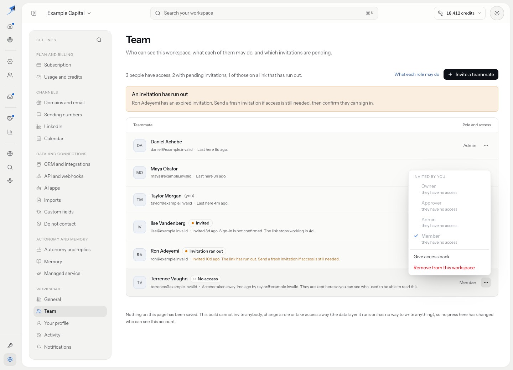This screenshot has width=513, height=370.
Task: Collapse the sidebar panel toggle icon
Action: point(34,13)
